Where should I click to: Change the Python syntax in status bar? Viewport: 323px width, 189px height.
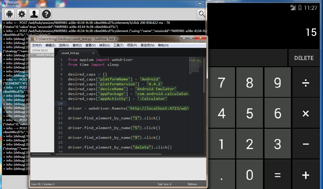tap(192, 184)
